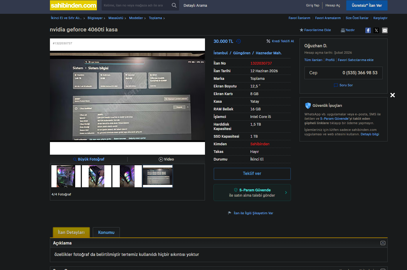Select third photo thumbnail
407x270 pixels.
tap(127, 176)
